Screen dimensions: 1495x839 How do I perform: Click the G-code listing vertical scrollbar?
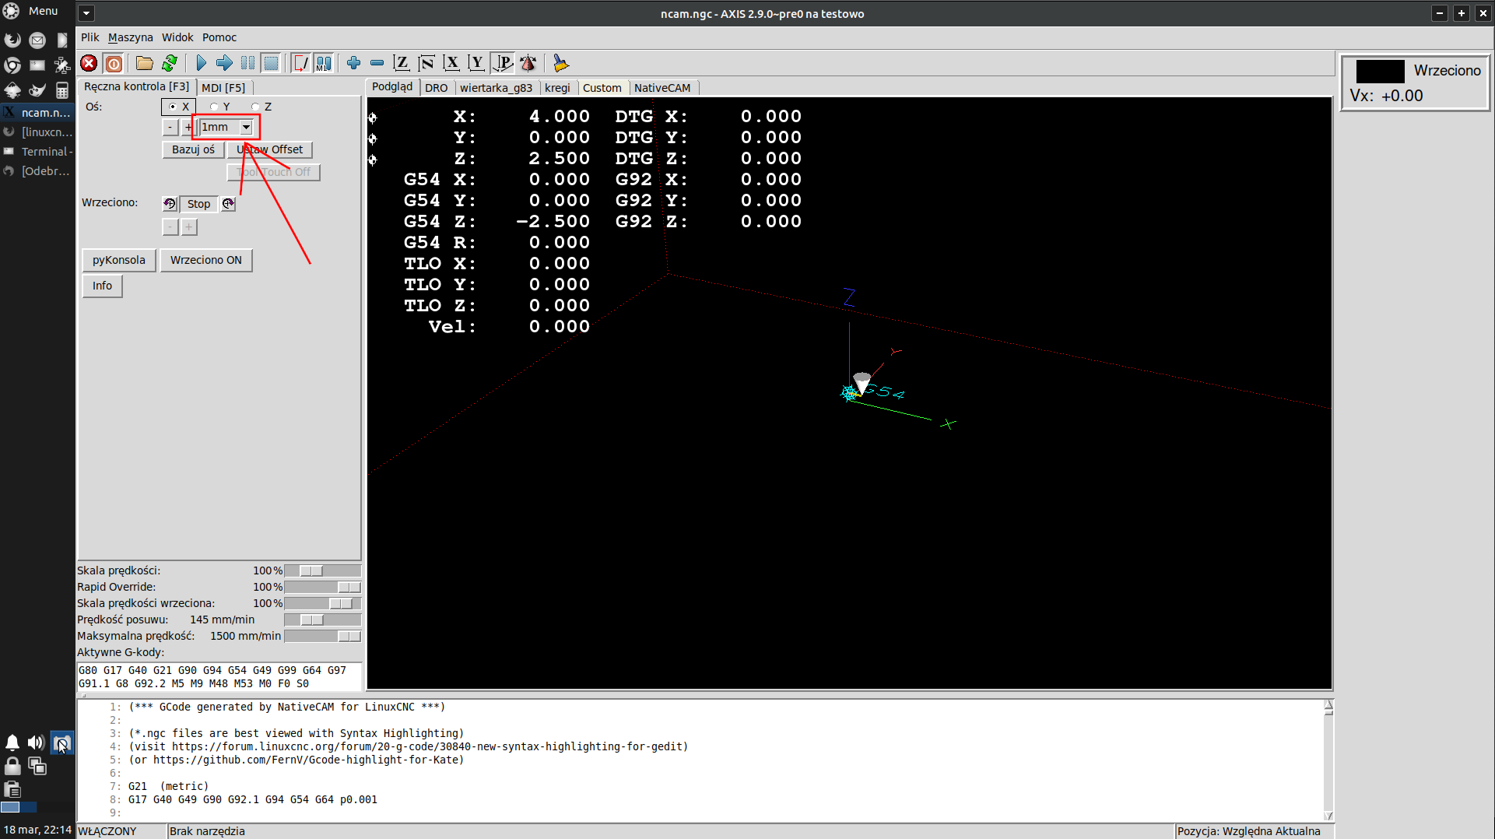(1328, 760)
